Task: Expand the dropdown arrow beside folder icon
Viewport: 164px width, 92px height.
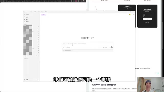Action: (x=131, y=15)
